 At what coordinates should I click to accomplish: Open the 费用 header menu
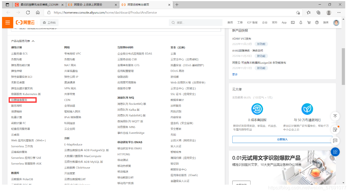click(230, 22)
